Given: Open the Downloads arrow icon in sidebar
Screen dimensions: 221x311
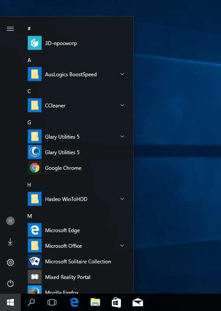Looking at the screenshot, I should [x=10, y=242].
